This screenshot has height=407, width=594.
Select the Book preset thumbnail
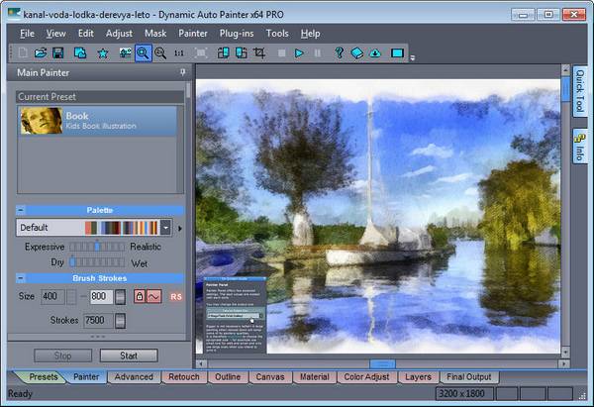pos(42,121)
